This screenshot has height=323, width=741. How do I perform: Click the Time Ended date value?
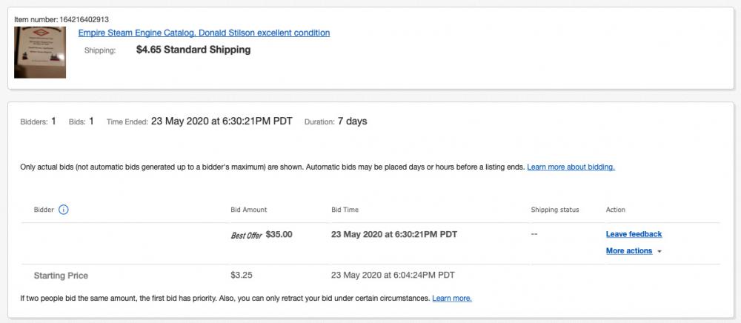click(223, 121)
